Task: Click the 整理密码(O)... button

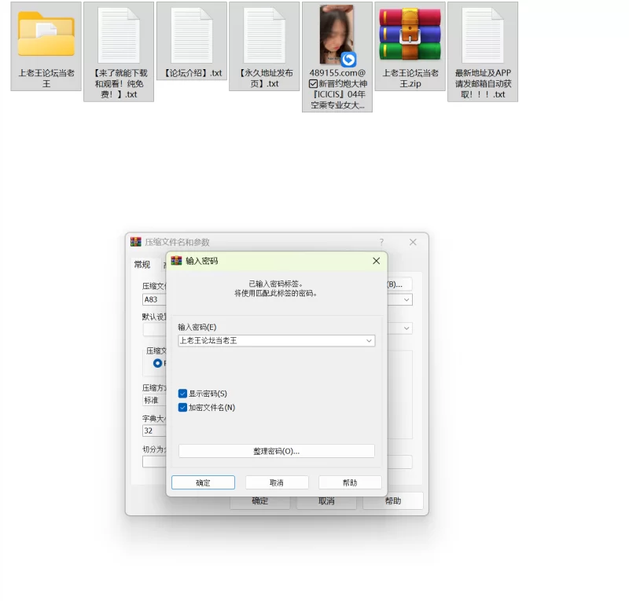Action: (x=277, y=451)
